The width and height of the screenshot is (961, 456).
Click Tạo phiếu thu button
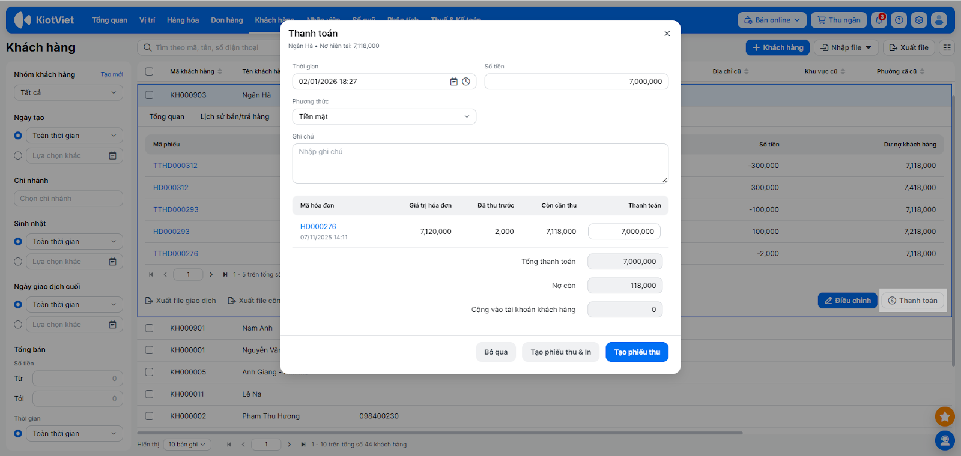637,352
